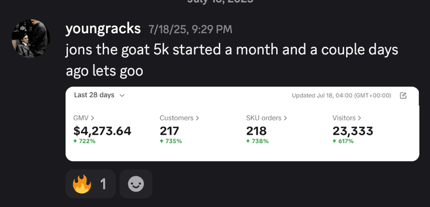The width and height of the screenshot is (430, 207).
Task: Expand the GMV metric details
Action: click(83, 118)
